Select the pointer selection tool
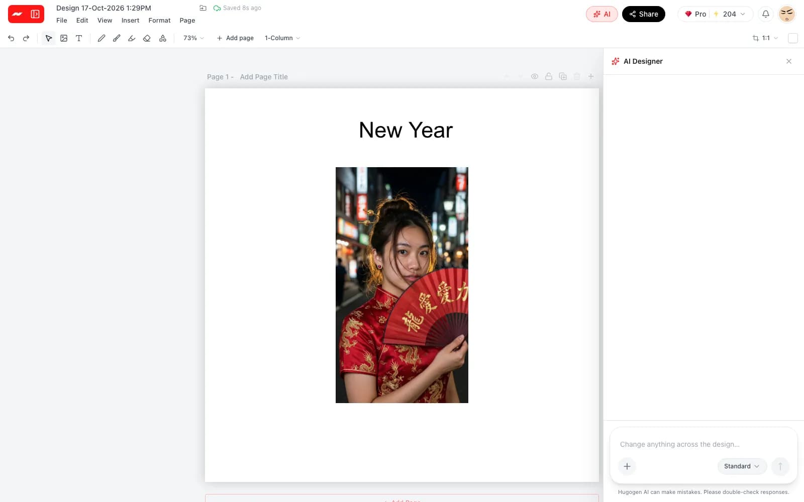Viewport: 804px width, 502px height. (x=49, y=38)
